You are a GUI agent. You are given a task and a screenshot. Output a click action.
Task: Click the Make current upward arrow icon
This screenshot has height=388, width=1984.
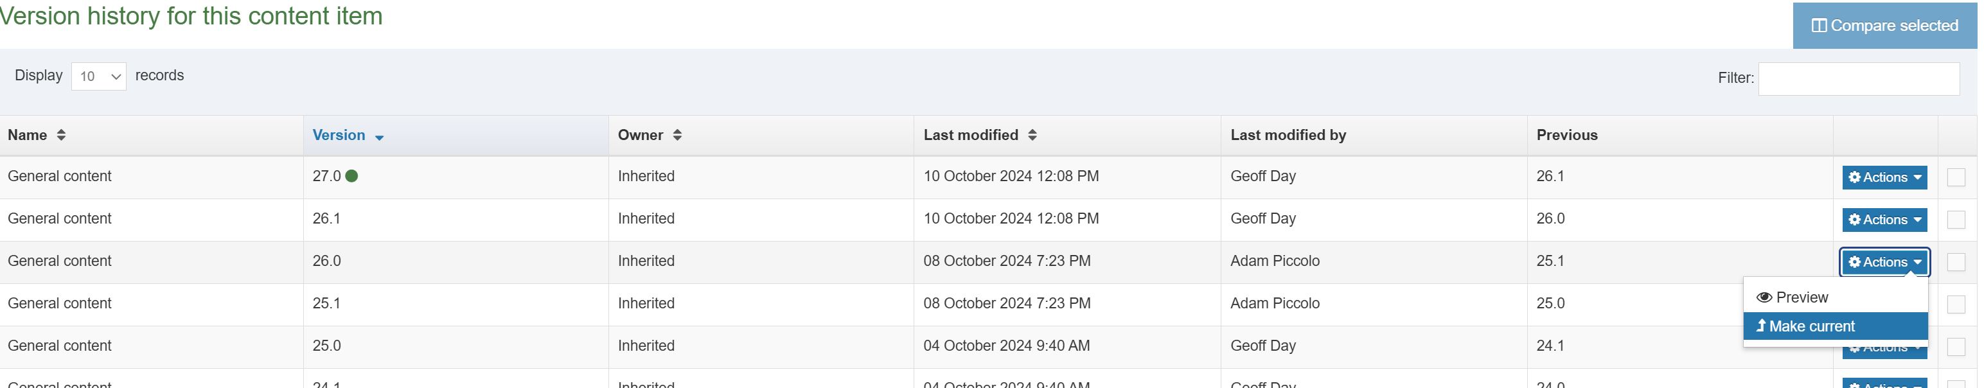coord(1760,326)
